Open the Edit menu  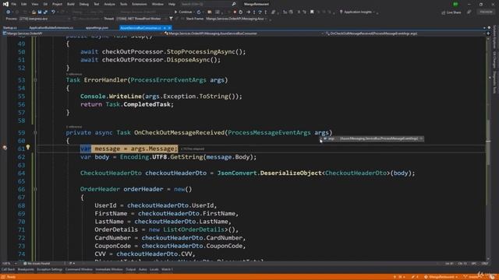click(x=24, y=4)
